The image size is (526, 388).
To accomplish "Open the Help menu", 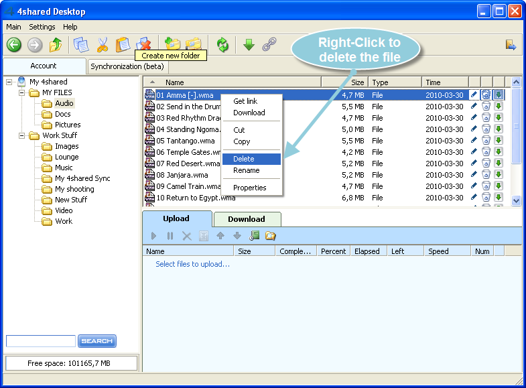I will (x=70, y=27).
